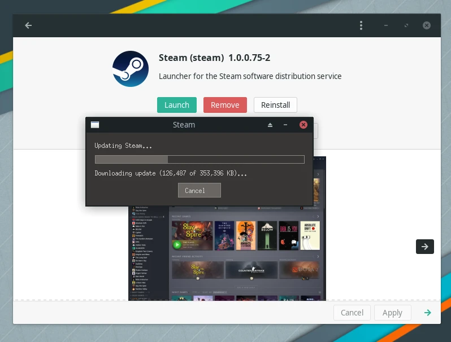The width and height of the screenshot is (451, 342).
Task: Open the Steam library screenshot preview
Action: 227,253
